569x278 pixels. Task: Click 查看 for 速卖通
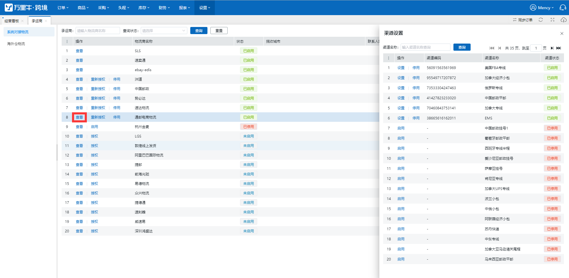pos(79,60)
